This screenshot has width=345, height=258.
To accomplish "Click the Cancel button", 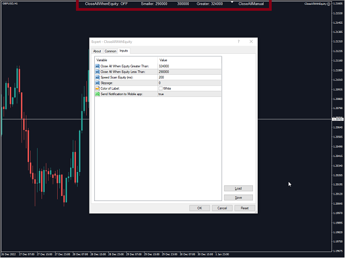I will (x=222, y=208).
